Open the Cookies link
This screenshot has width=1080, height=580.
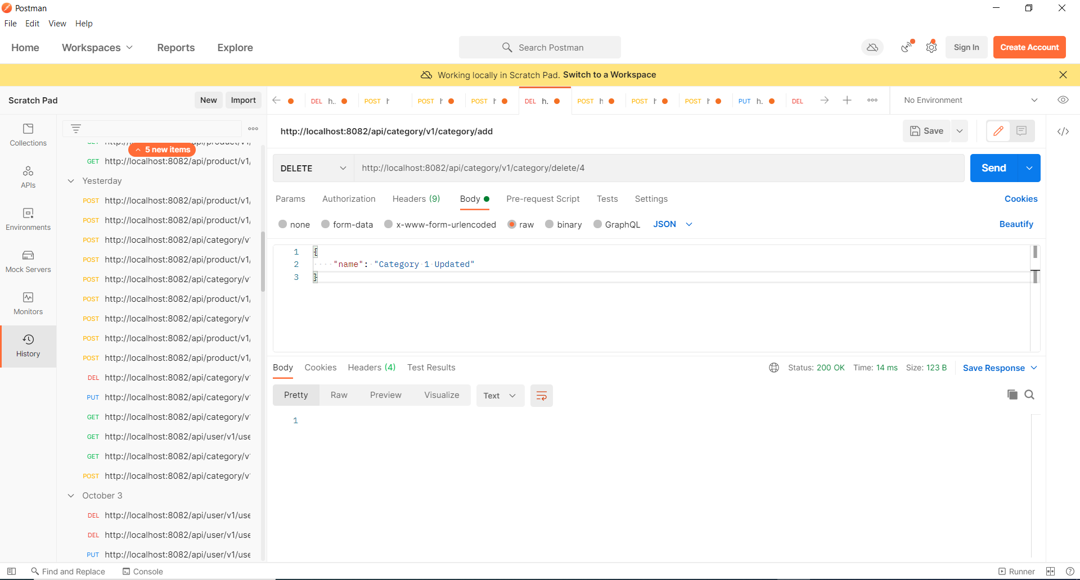pos(1021,199)
